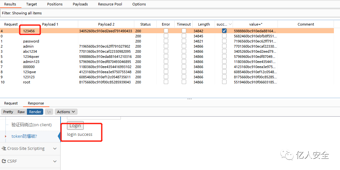
Task: Sort by Error column header
Action: click(166, 24)
